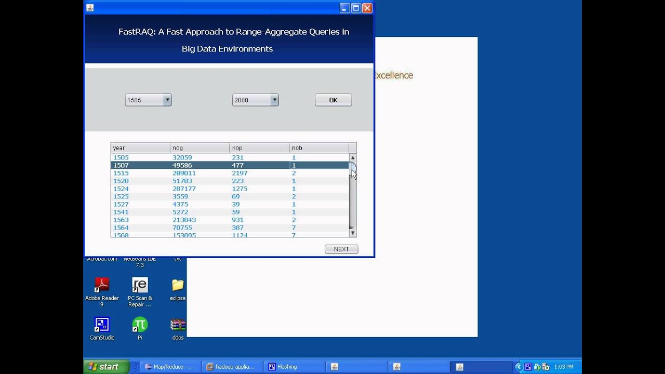This screenshot has height=374, width=665.
Task: Select nop cell 223
Action: [259, 181]
